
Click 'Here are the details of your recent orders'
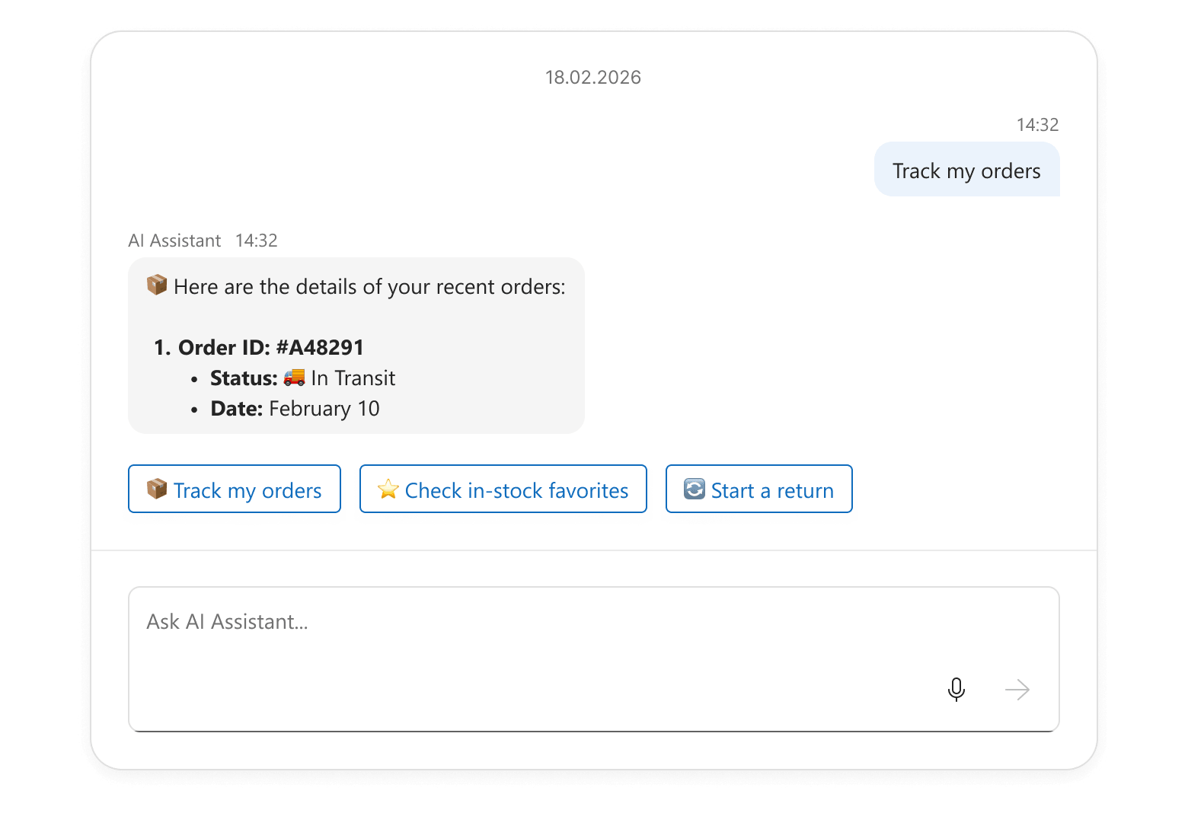point(369,287)
